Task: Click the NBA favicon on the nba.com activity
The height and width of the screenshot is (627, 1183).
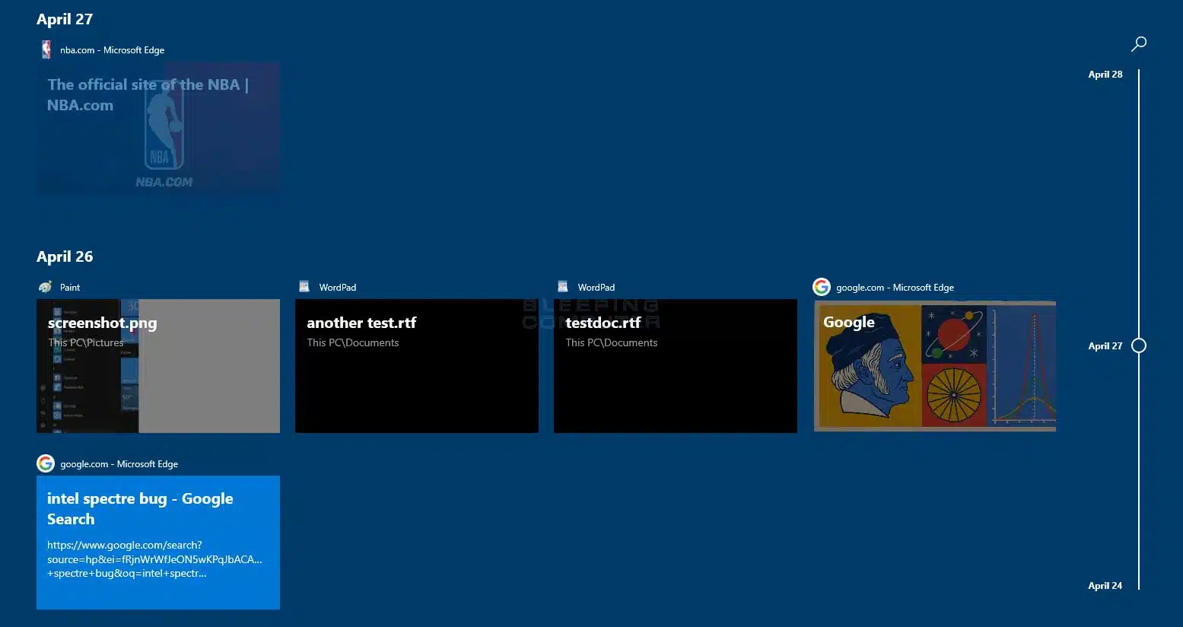Action: pos(46,49)
